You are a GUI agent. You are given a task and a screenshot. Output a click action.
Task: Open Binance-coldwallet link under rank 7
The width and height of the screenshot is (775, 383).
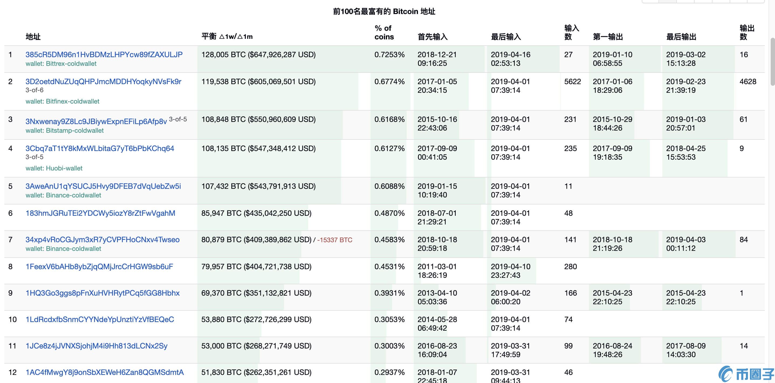[63, 249]
